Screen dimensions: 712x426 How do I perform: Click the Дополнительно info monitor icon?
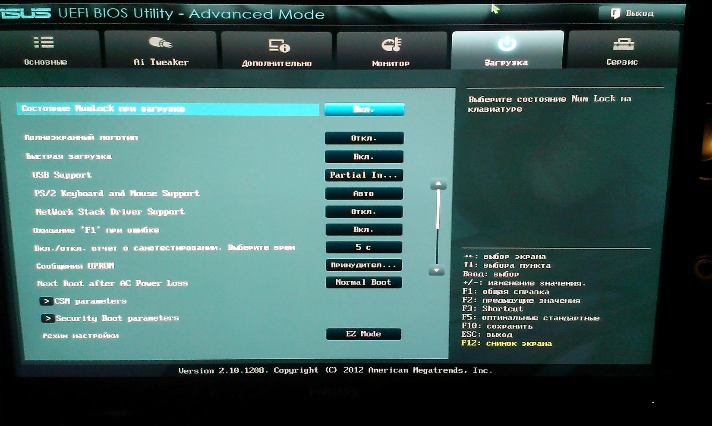279,45
